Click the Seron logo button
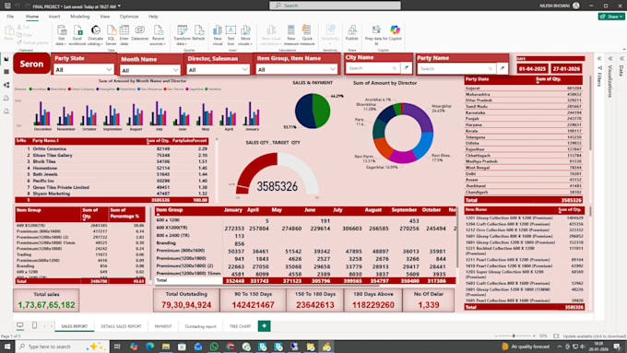The image size is (627, 353). click(31, 64)
